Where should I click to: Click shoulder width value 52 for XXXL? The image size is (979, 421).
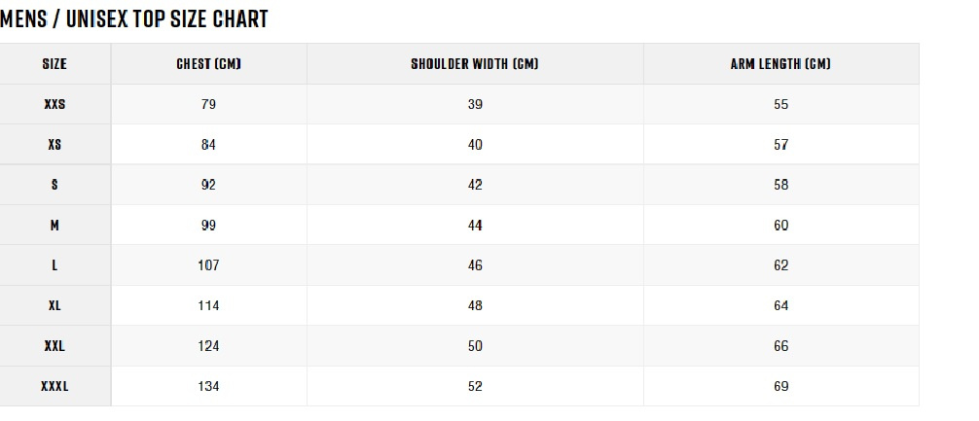point(475,386)
